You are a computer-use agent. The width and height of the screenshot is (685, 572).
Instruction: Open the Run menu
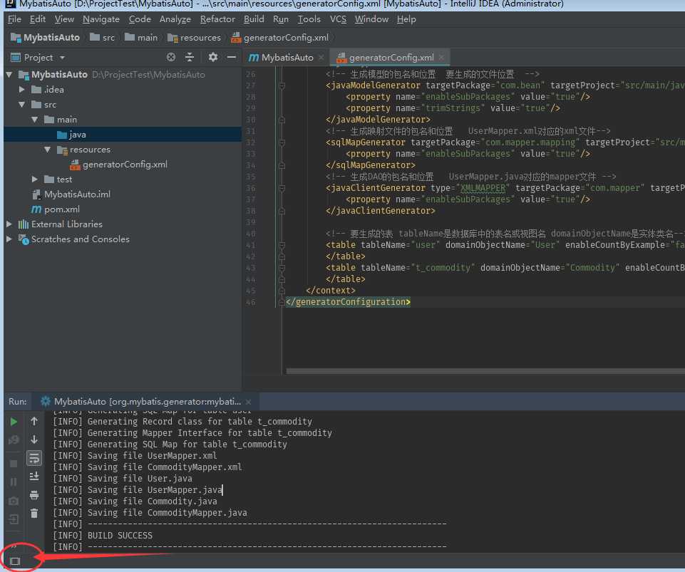click(x=281, y=19)
